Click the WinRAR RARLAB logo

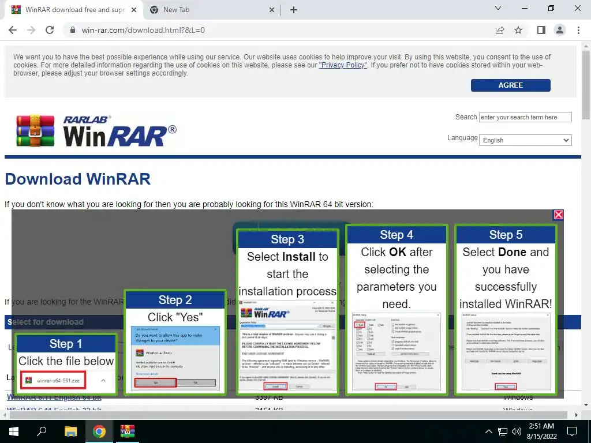(x=96, y=131)
